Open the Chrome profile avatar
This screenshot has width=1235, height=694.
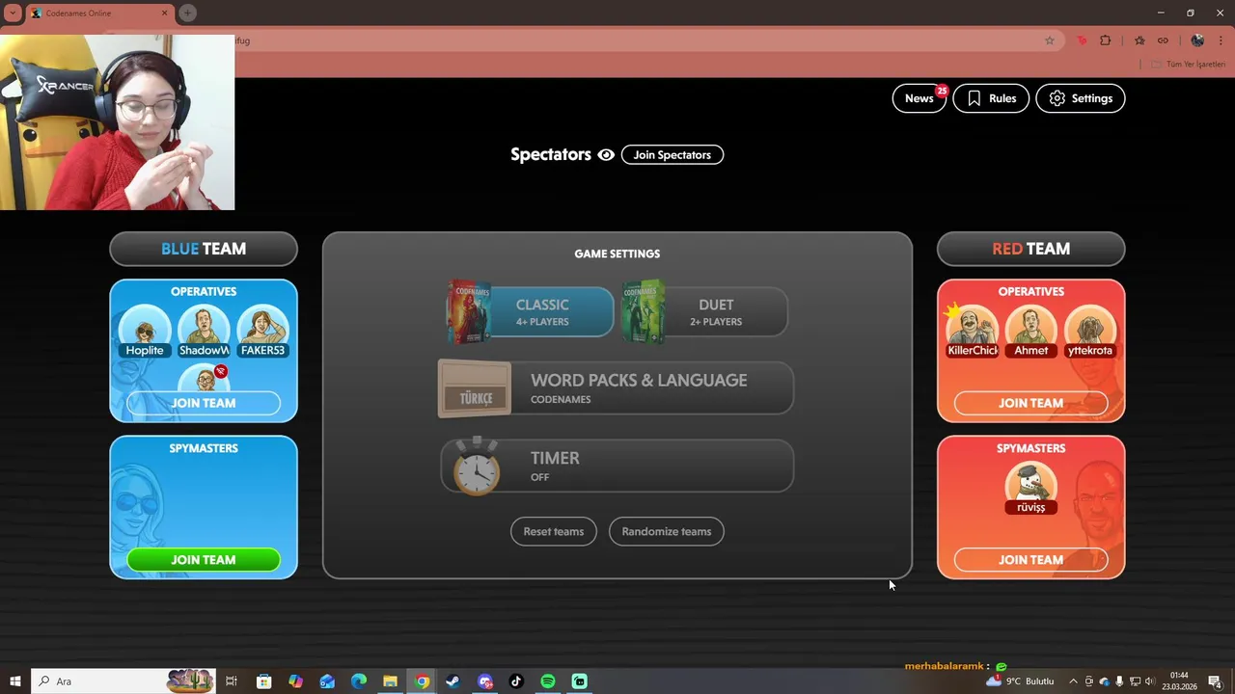tap(1197, 40)
